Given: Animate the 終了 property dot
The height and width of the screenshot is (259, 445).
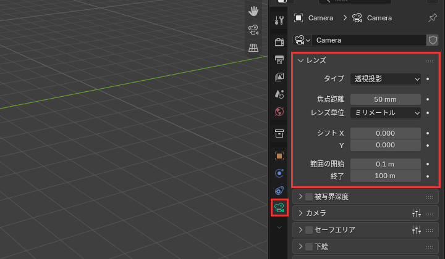Looking at the screenshot, I should pyautogui.click(x=428, y=176).
